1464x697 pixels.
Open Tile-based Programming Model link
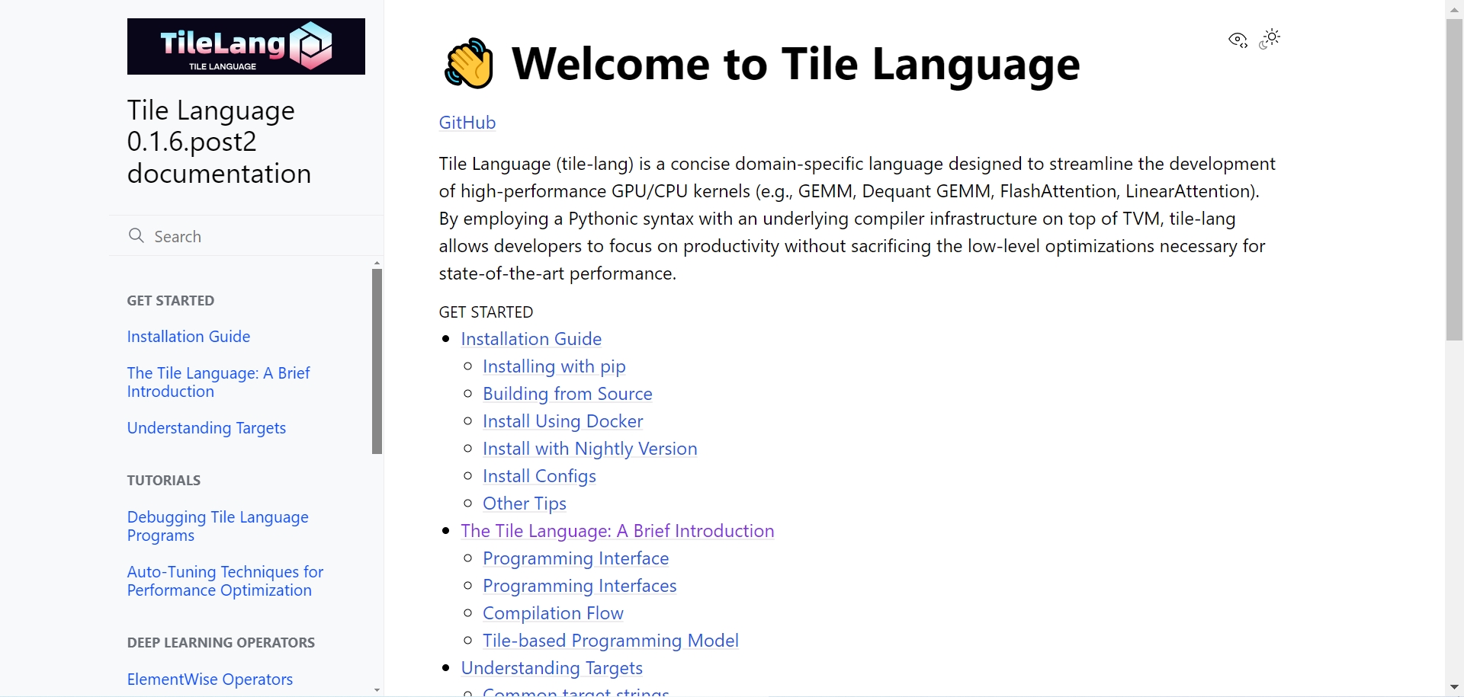(x=610, y=641)
